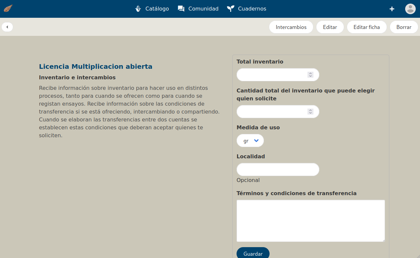Save the form with Guardar

pyautogui.click(x=253, y=253)
